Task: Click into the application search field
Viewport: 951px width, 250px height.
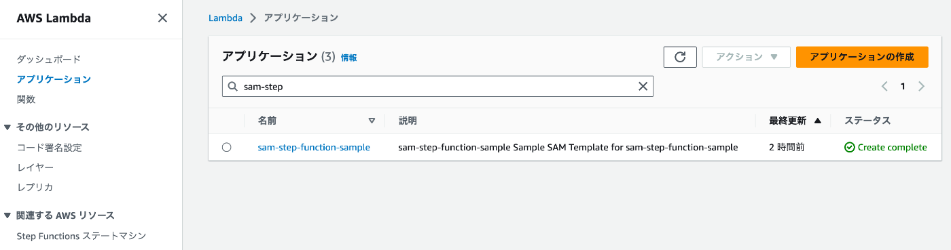Action: (438, 86)
